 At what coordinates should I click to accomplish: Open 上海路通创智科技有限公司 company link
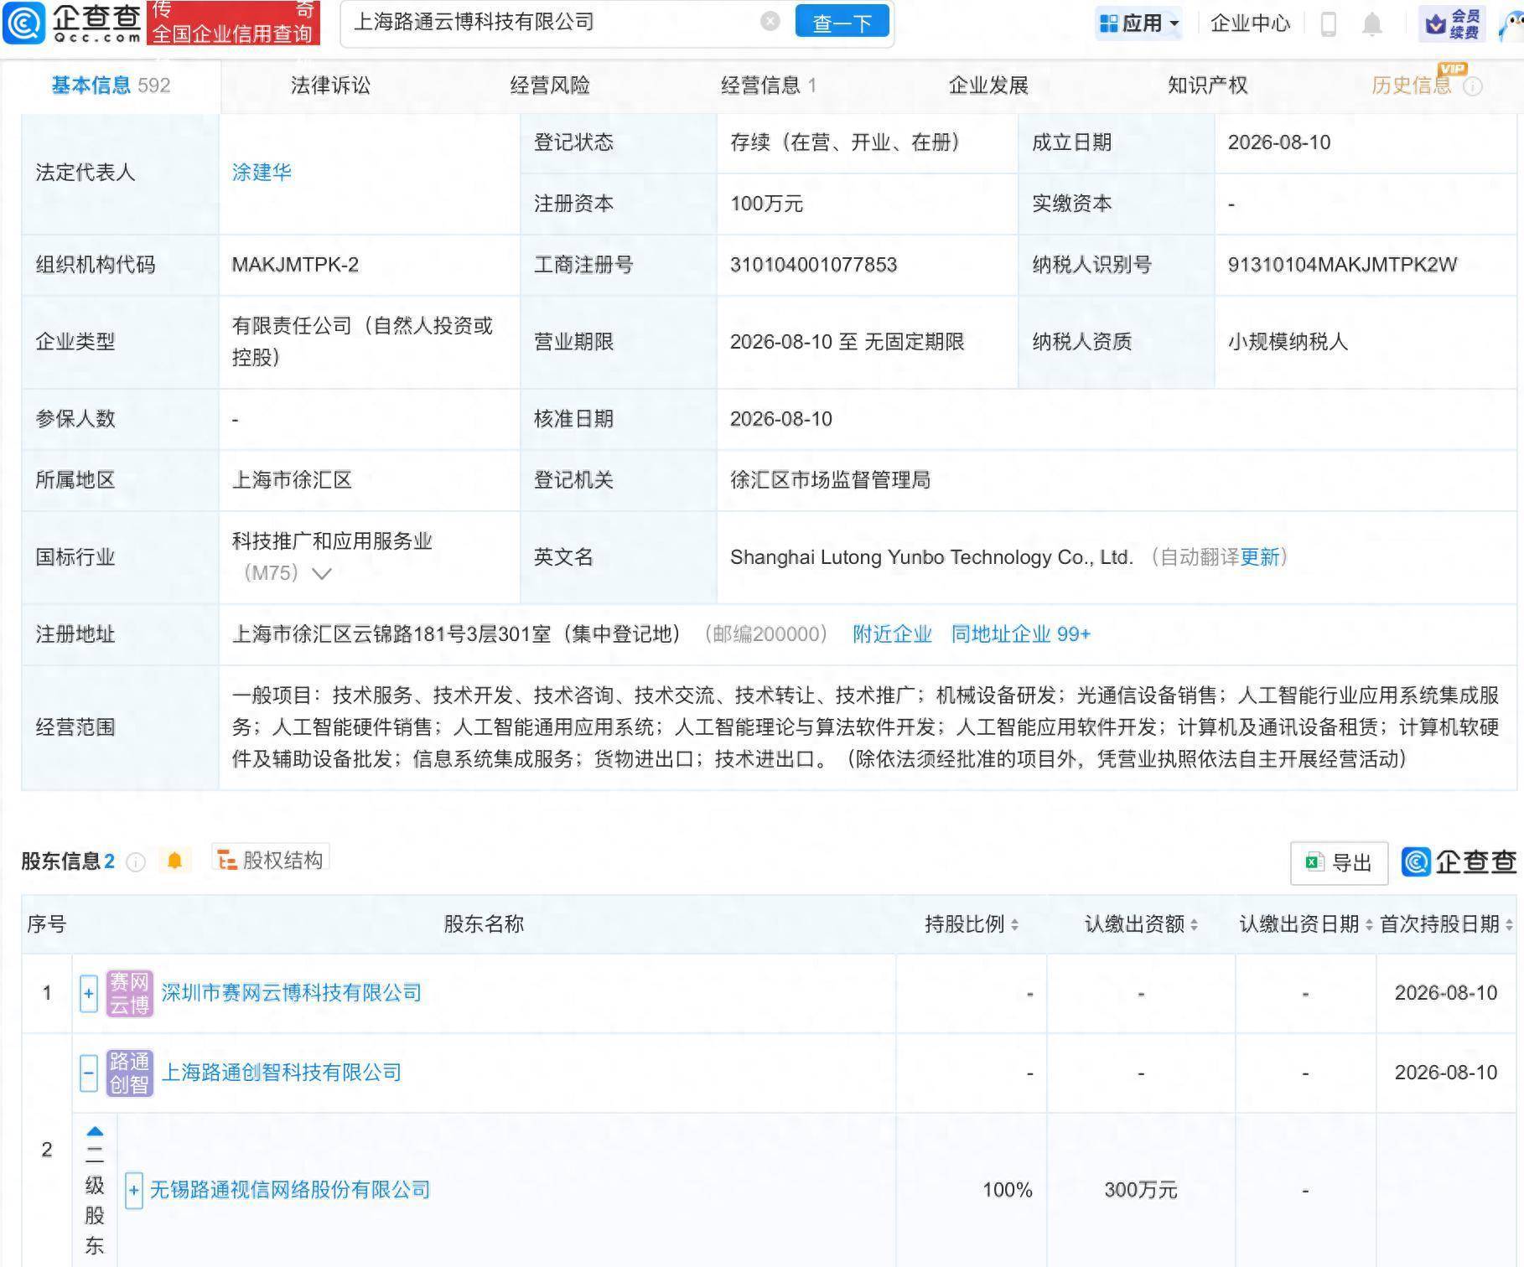pyautogui.click(x=281, y=1073)
